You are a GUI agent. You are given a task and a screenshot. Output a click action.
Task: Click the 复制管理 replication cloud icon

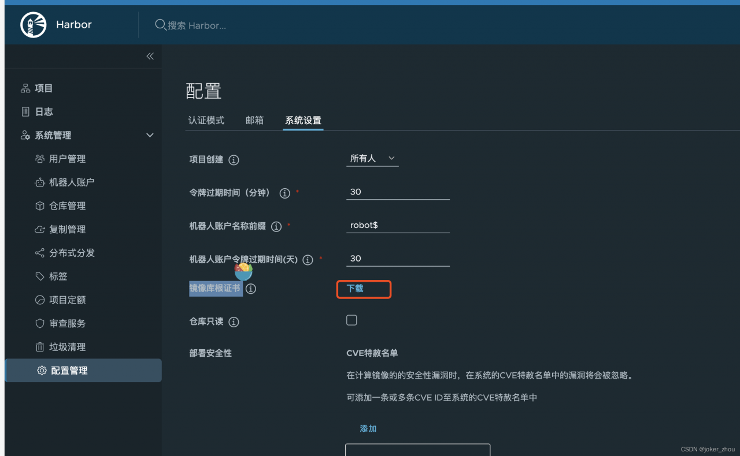coord(41,229)
